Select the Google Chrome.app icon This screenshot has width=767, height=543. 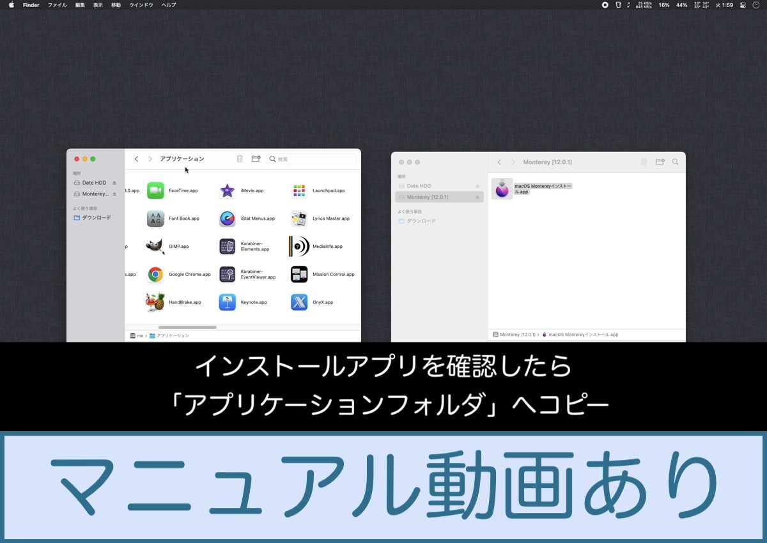[x=155, y=275]
